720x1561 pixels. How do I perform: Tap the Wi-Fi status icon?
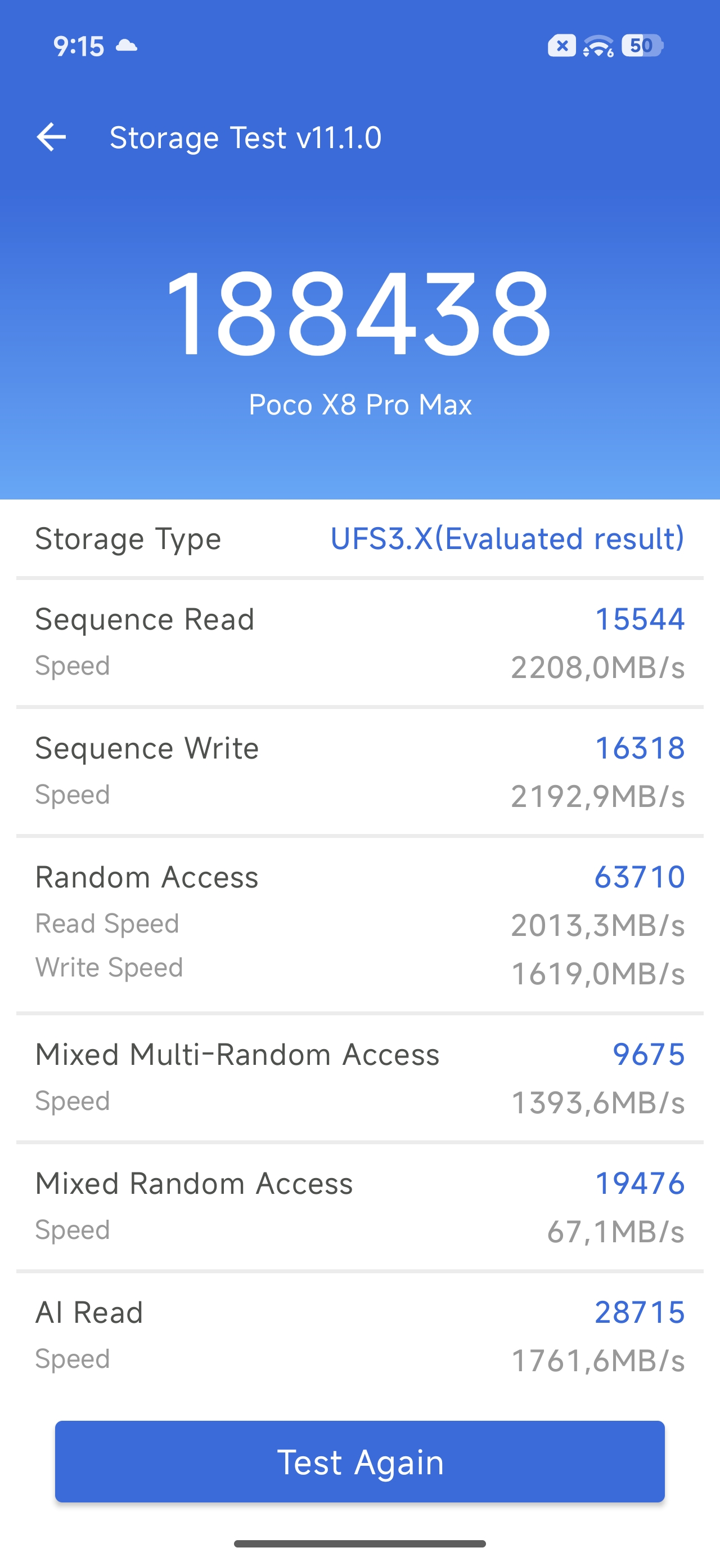(x=598, y=46)
